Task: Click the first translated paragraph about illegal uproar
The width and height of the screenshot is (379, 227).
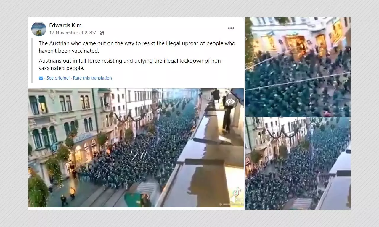Action: click(137, 47)
